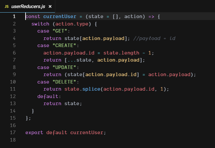The height and width of the screenshot is (148, 215).
Task: Click the comment '//payload = id'
Action: point(155,38)
